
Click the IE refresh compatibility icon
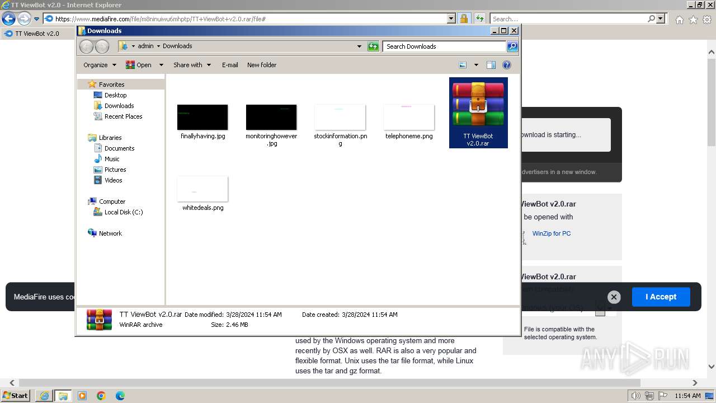(479, 19)
